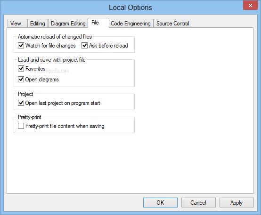This screenshot has width=261, height=215.
Task: Confirm settings with the OK button
Action: [x=160, y=202]
